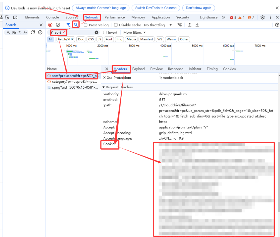Open the Console panel tab
This screenshot has height=237, width=280.
click(52, 17)
